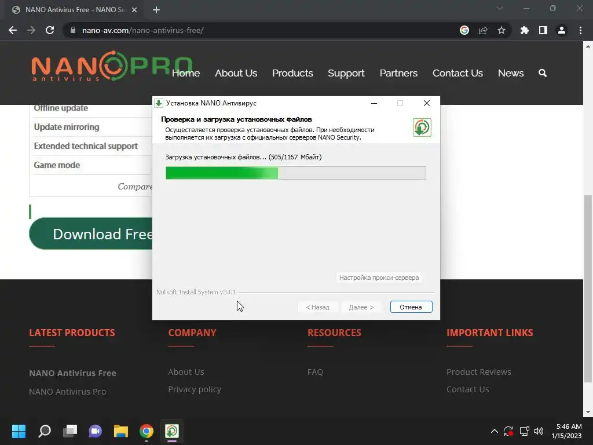
Task: Click the website search magnifier icon
Action: coord(542,73)
